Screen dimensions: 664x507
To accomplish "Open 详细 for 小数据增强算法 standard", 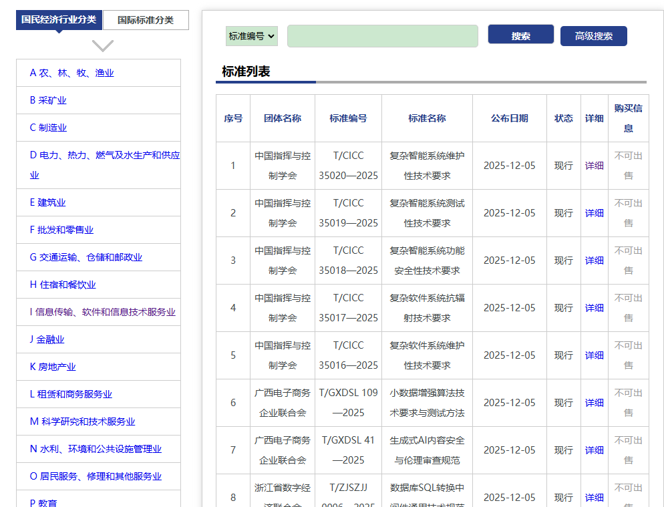I will pos(594,403).
